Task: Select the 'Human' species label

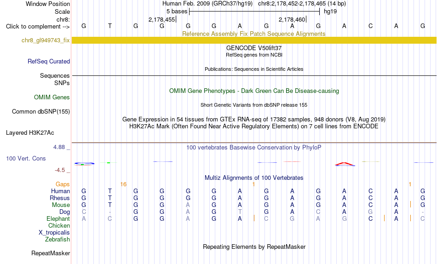Action: pos(60,191)
